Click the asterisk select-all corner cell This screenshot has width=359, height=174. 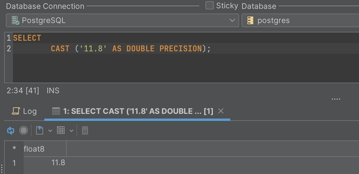coord(14,149)
